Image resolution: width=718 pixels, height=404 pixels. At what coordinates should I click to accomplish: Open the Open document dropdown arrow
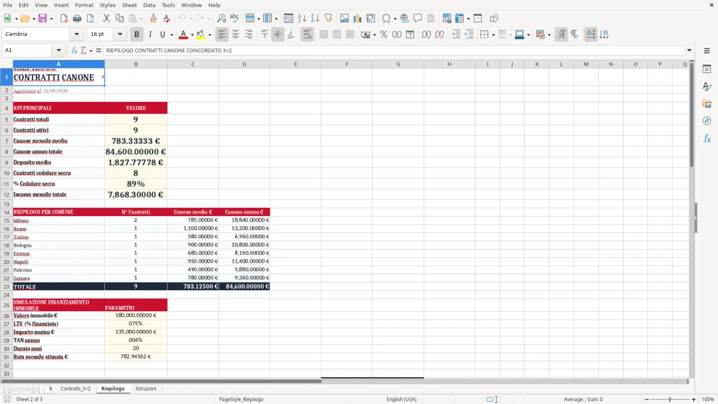pyautogui.click(x=32, y=19)
